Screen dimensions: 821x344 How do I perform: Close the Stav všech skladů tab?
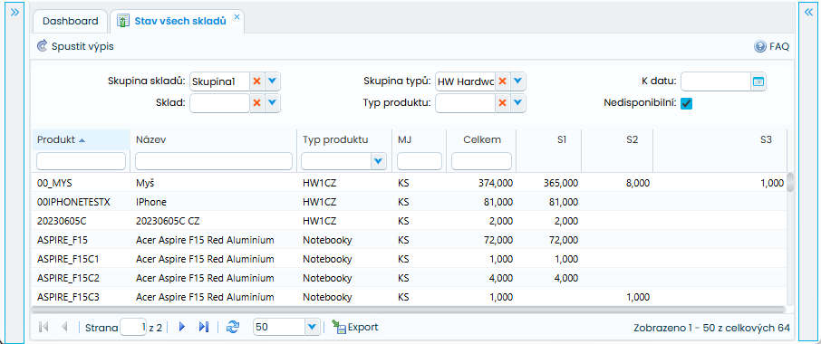tap(237, 17)
